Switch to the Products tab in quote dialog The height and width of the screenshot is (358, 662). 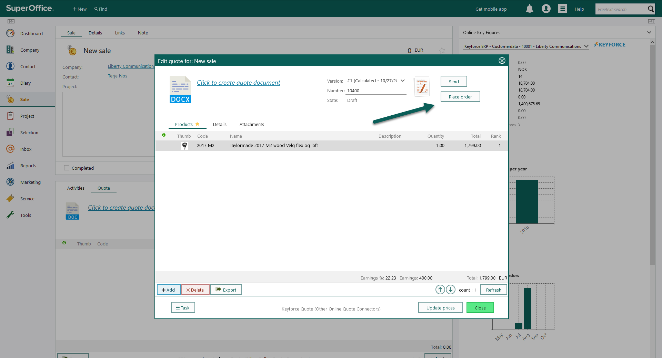pyautogui.click(x=187, y=124)
